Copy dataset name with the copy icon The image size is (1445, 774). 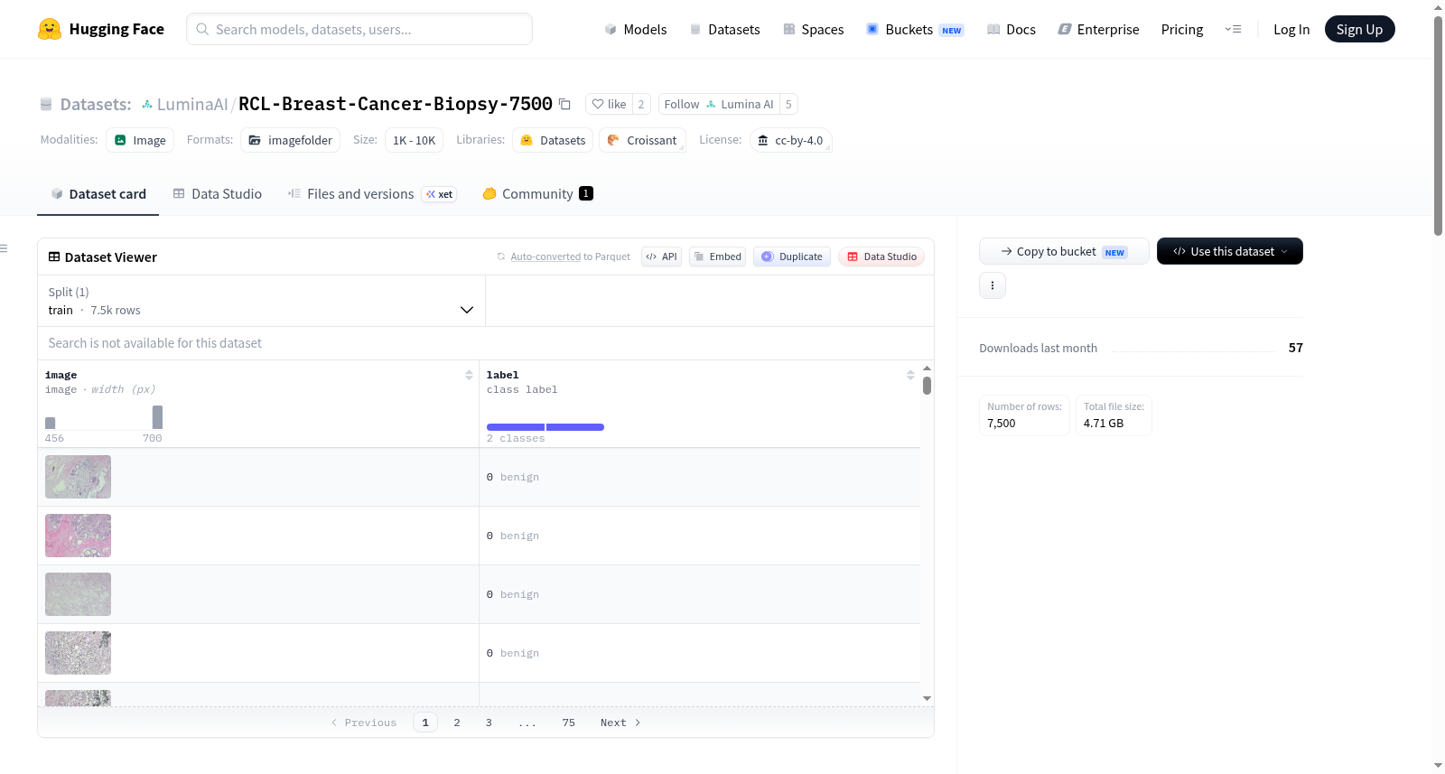pos(564,104)
